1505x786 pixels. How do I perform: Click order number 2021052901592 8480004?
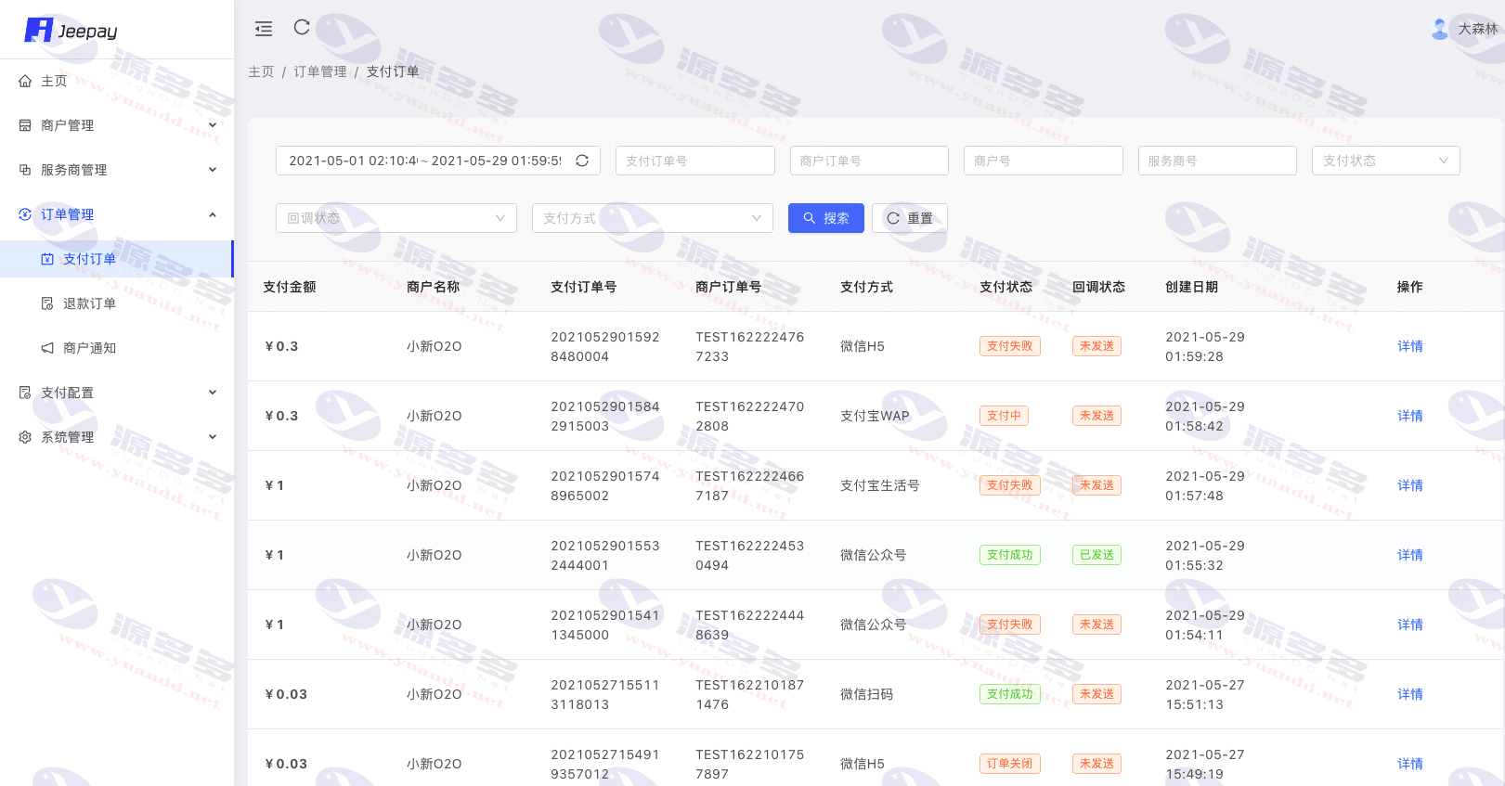(605, 346)
